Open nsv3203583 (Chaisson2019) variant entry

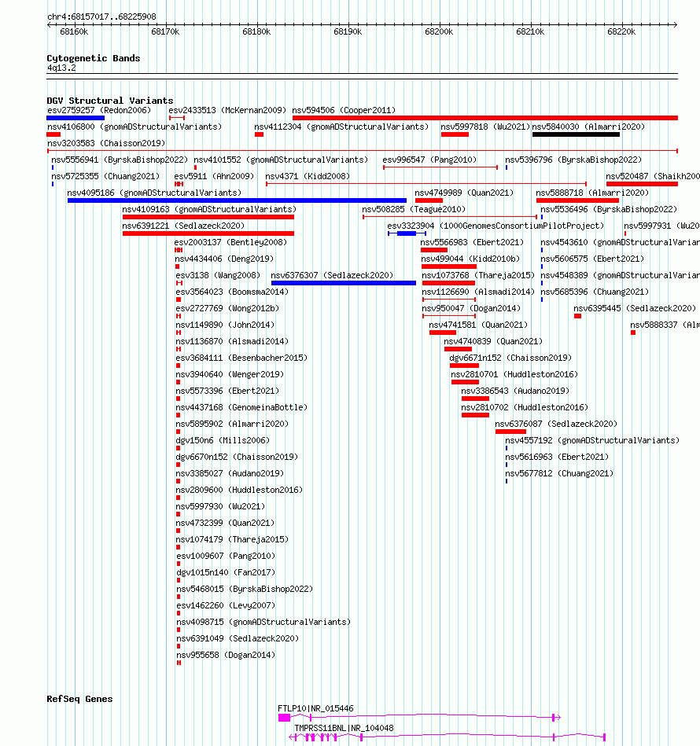[106, 143]
